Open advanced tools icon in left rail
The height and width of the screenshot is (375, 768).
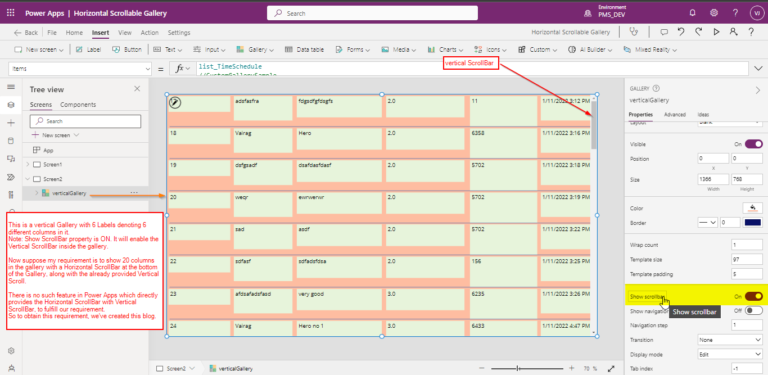(x=11, y=195)
